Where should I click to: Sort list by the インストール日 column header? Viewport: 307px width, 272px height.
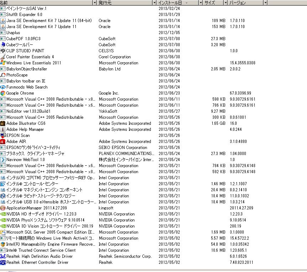tap(178, 3)
